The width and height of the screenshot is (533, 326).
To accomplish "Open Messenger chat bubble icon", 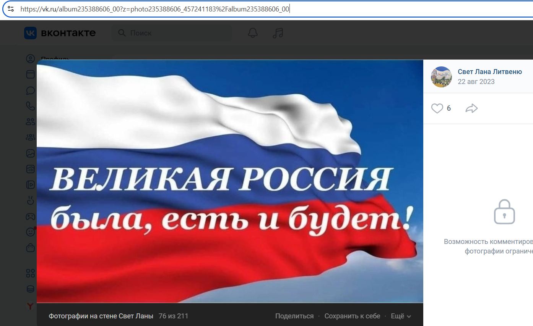I will coord(30,90).
